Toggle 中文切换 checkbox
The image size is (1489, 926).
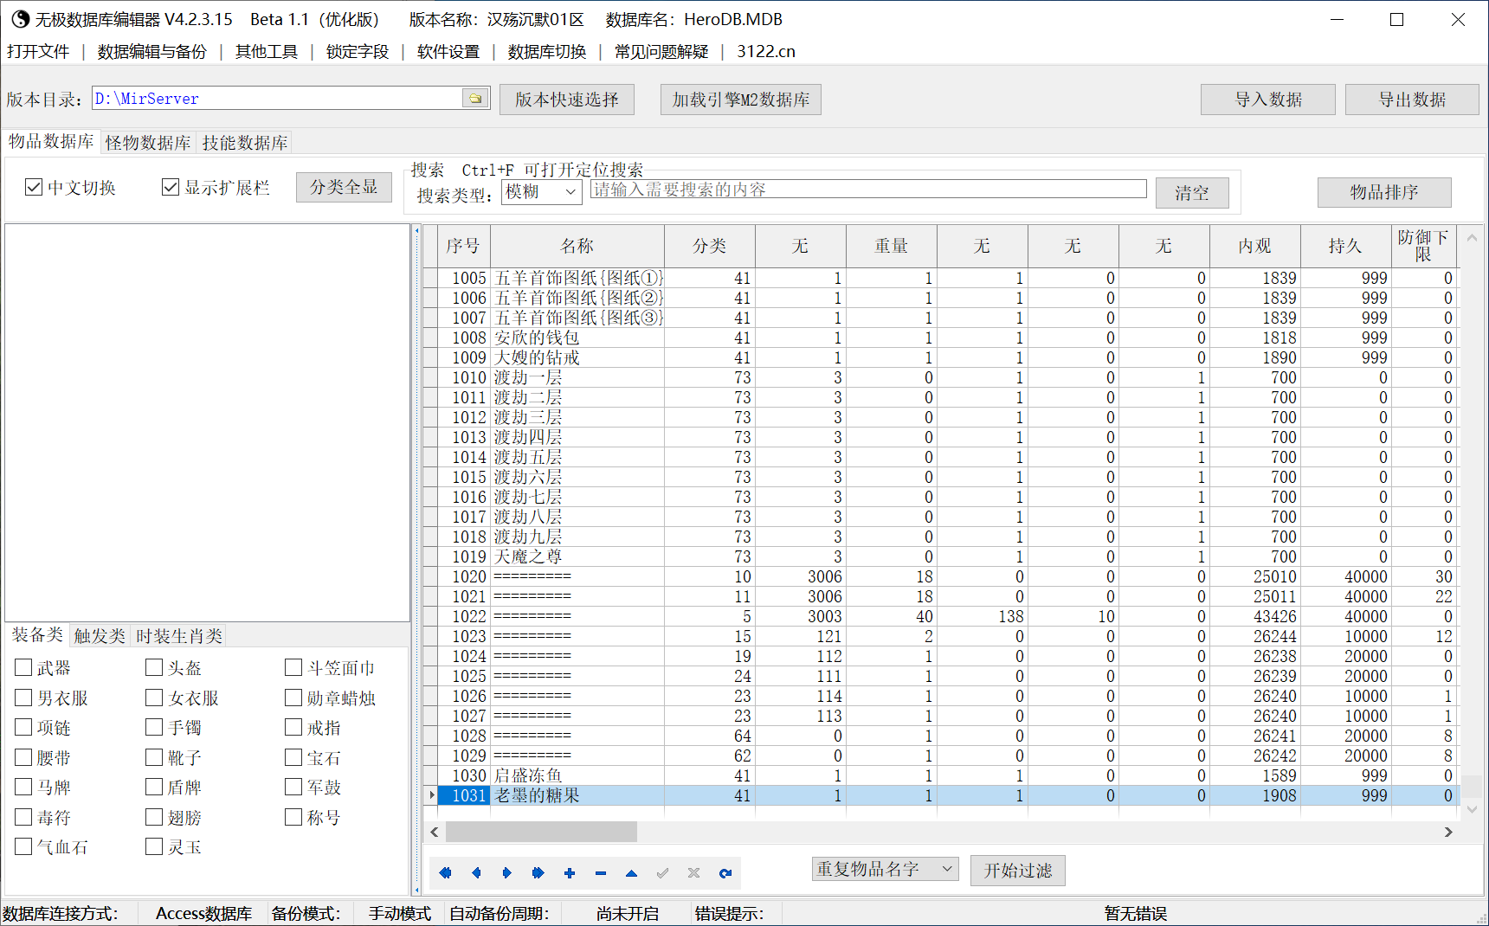[34, 187]
